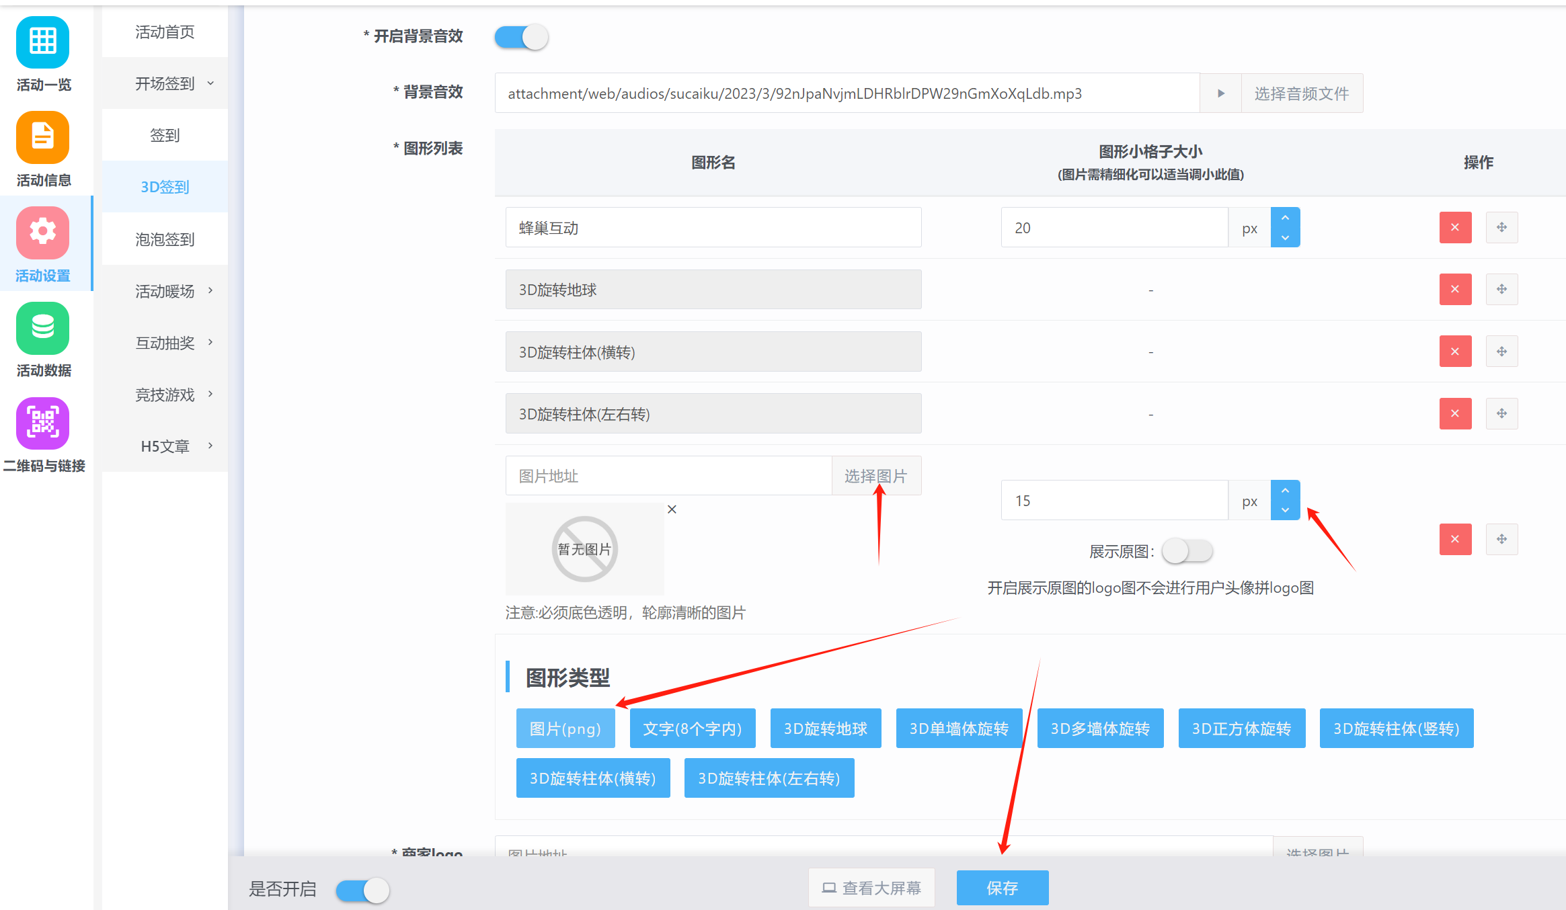Play the background audio preview
Screen dimensions: 1566x910
click(1220, 93)
